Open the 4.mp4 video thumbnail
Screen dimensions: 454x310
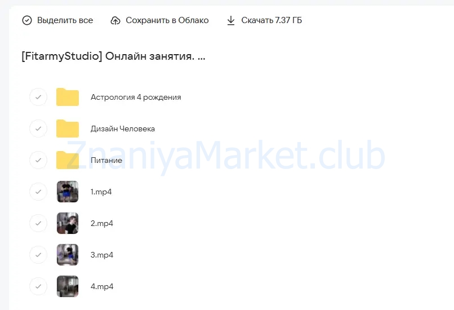tap(68, 286)
